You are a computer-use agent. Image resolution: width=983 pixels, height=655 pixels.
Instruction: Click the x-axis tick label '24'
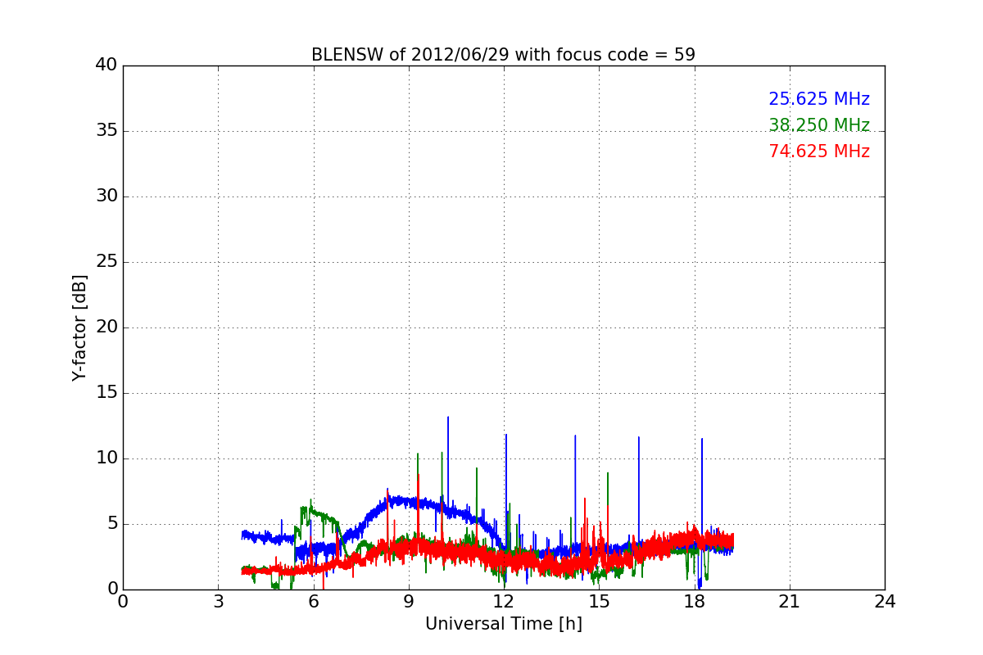pos(885,602)
